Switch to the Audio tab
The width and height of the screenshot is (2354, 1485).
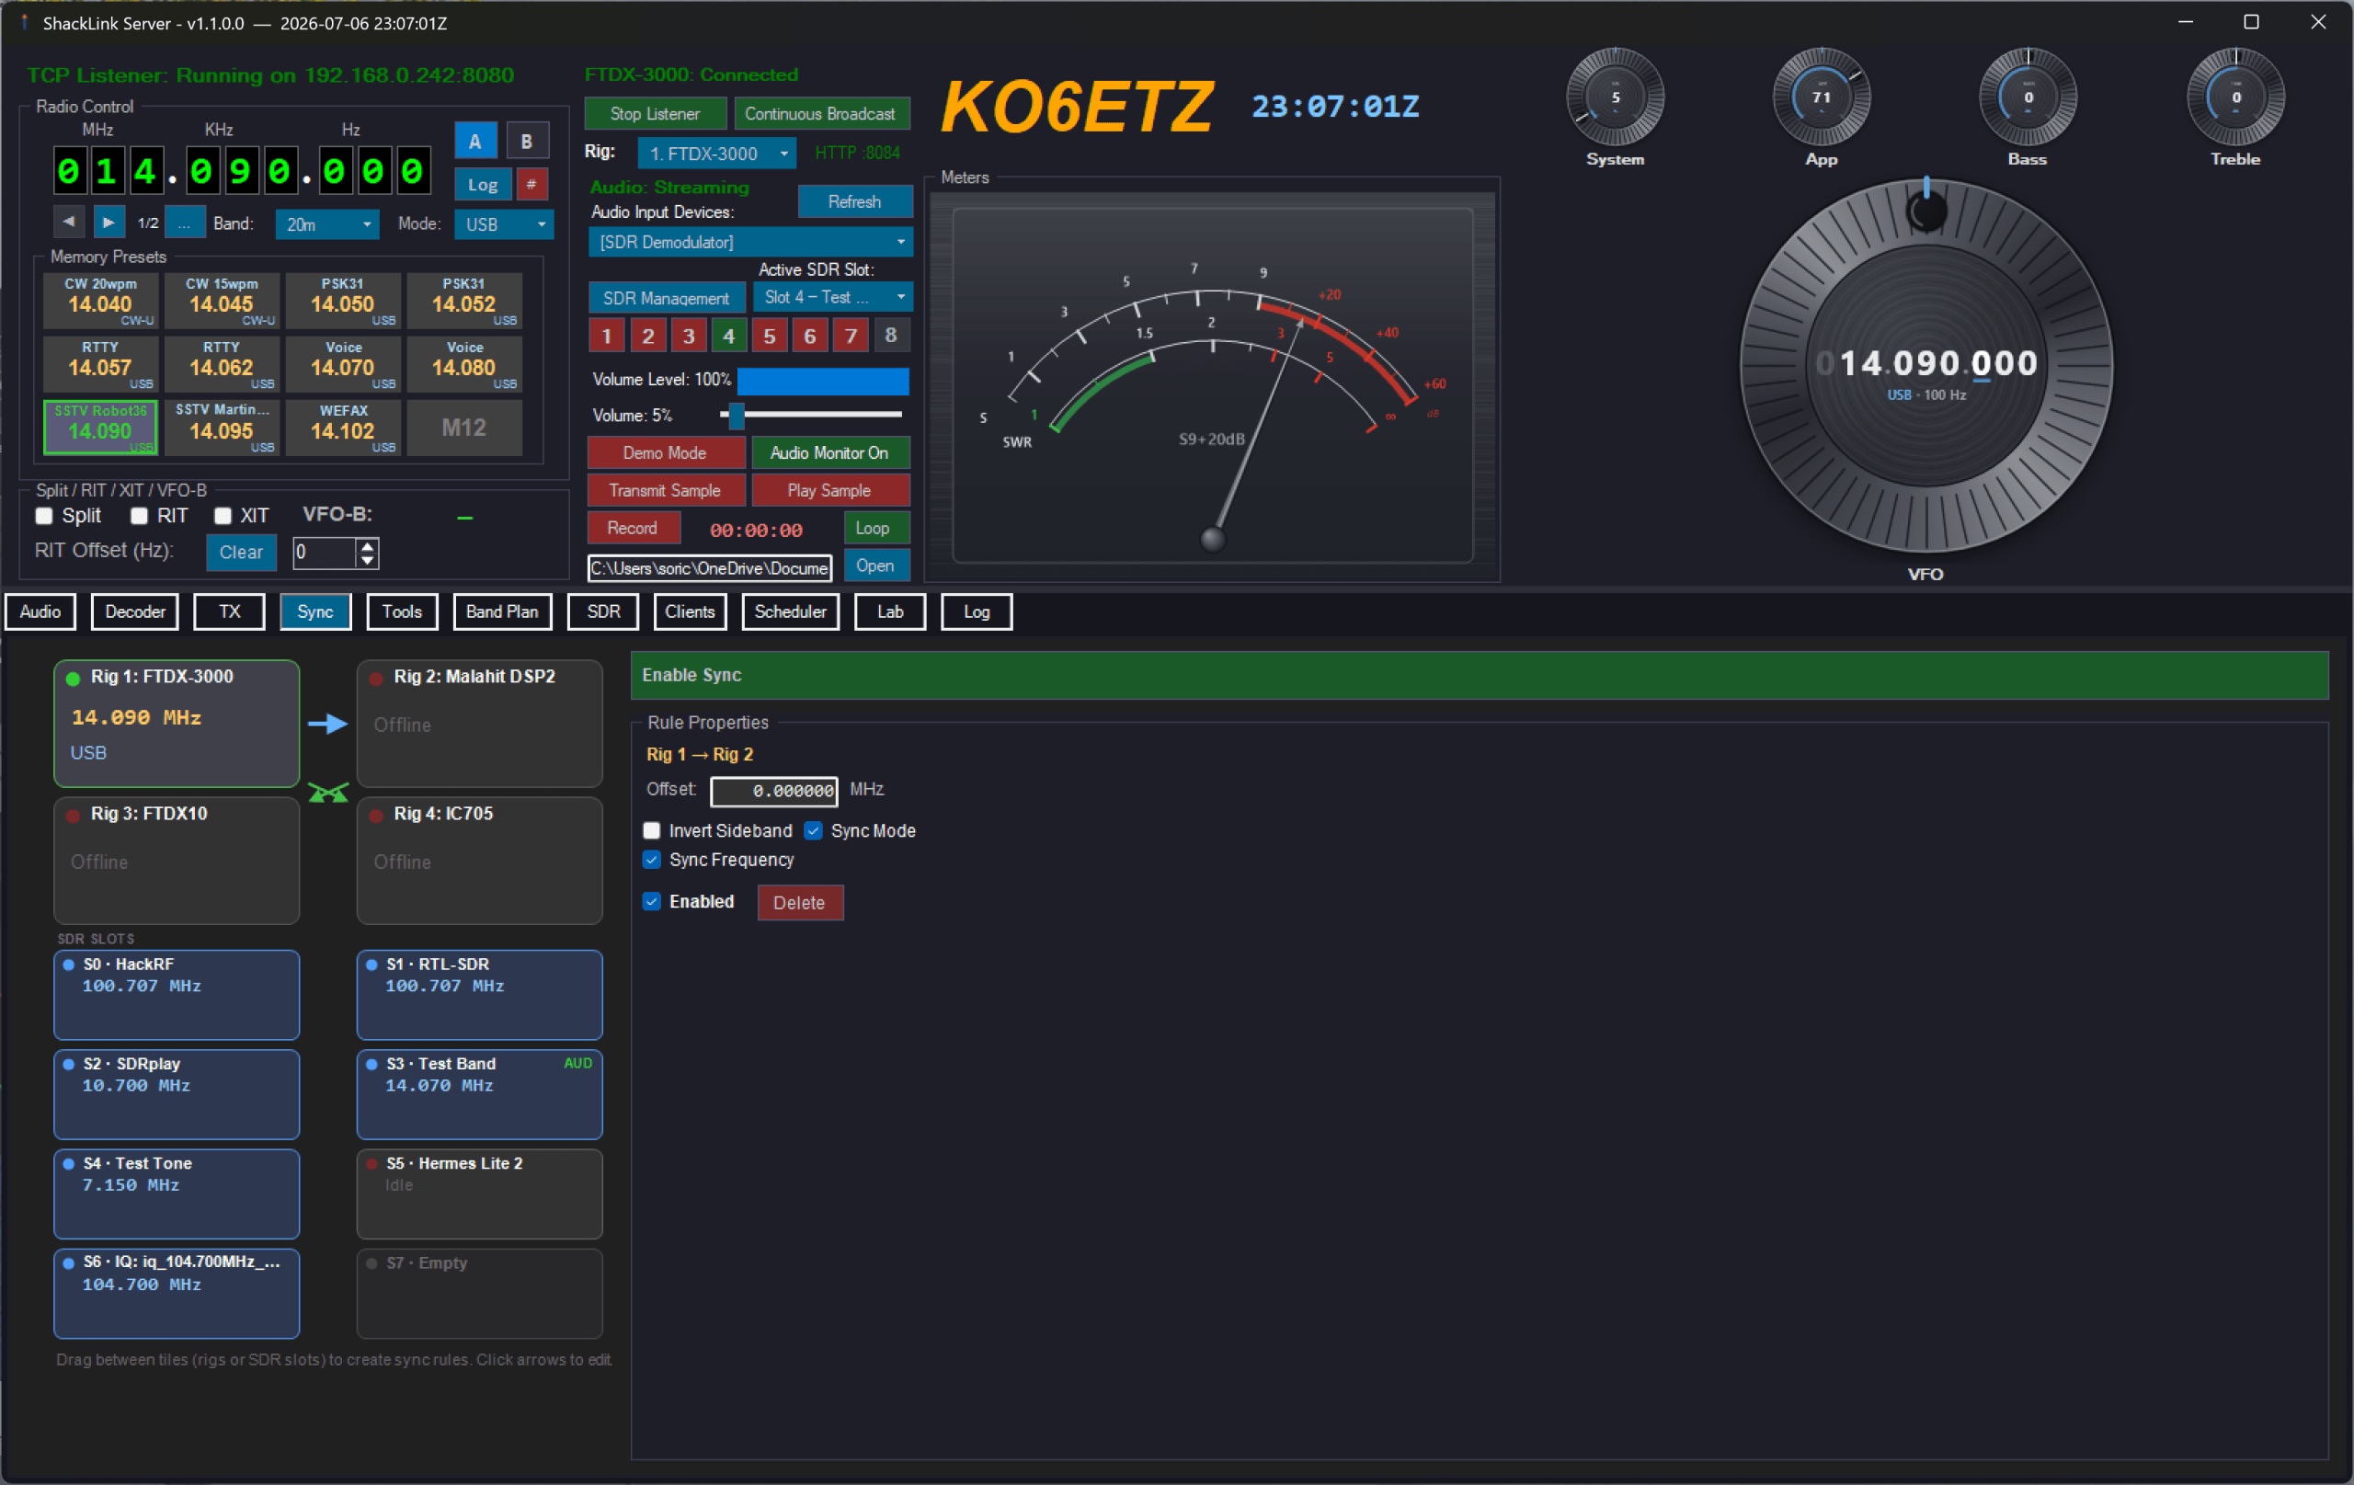[40, 611]
